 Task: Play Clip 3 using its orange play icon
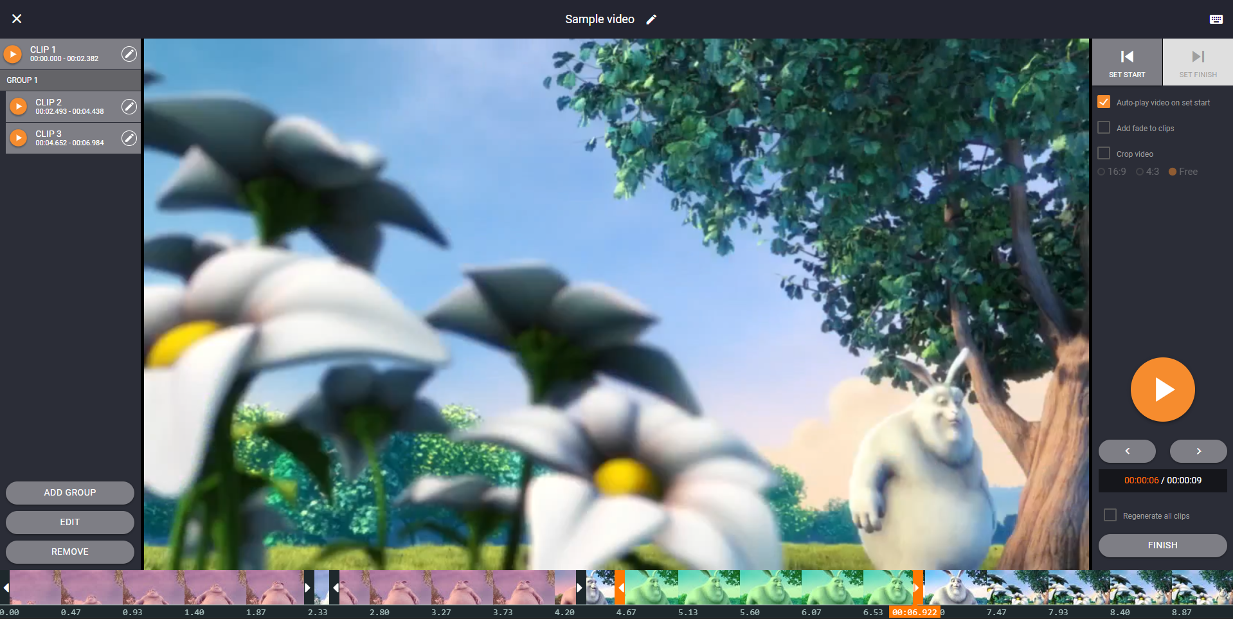pyautogui.click(x=19, y=138)
